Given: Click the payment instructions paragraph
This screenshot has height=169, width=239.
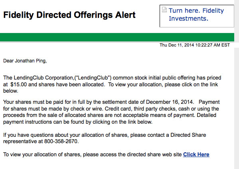Looking at the screenshot, I should coord(111,112).
